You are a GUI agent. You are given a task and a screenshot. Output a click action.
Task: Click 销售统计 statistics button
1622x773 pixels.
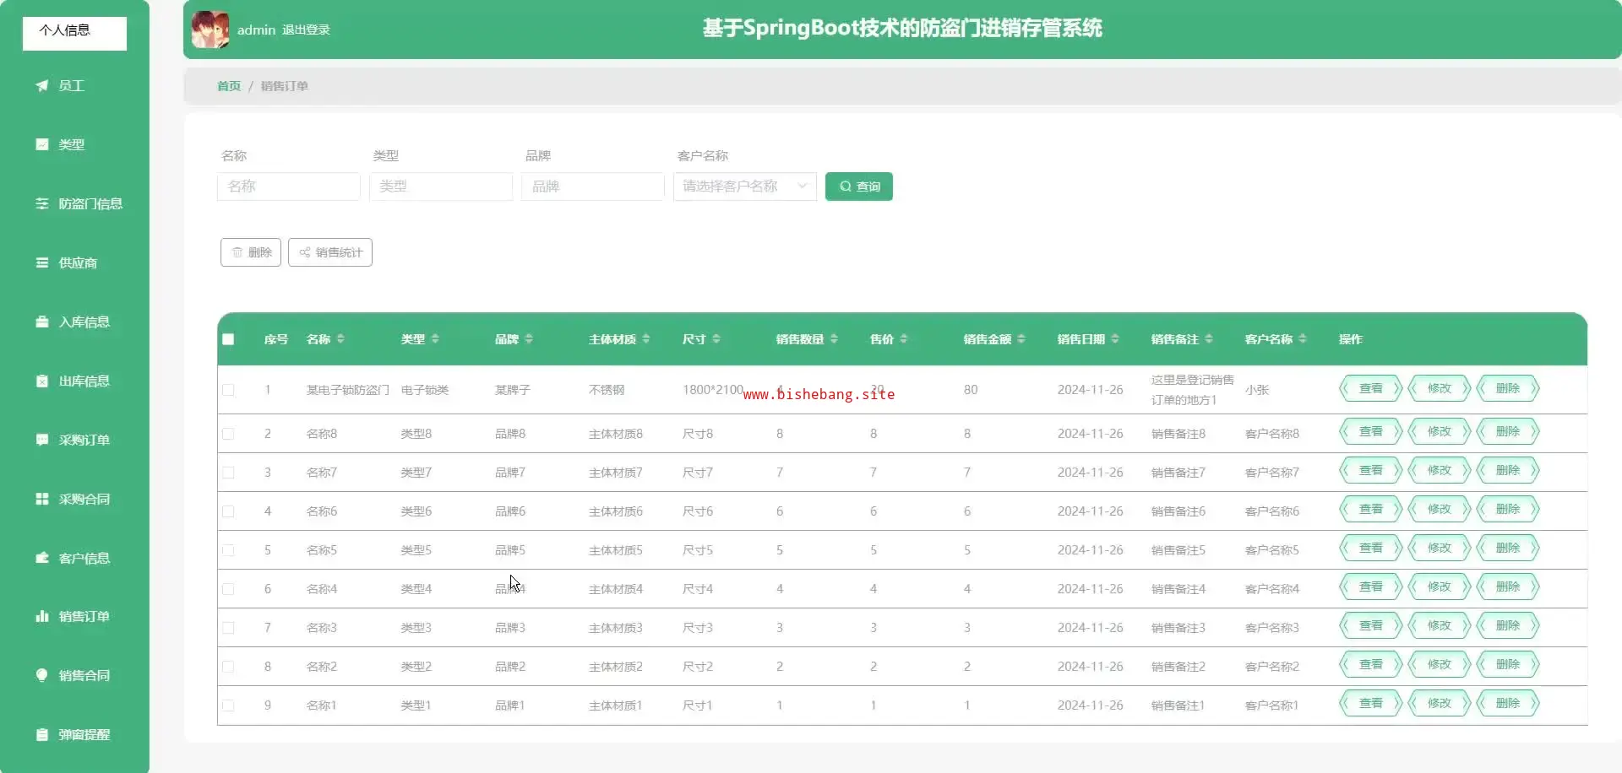330,252
